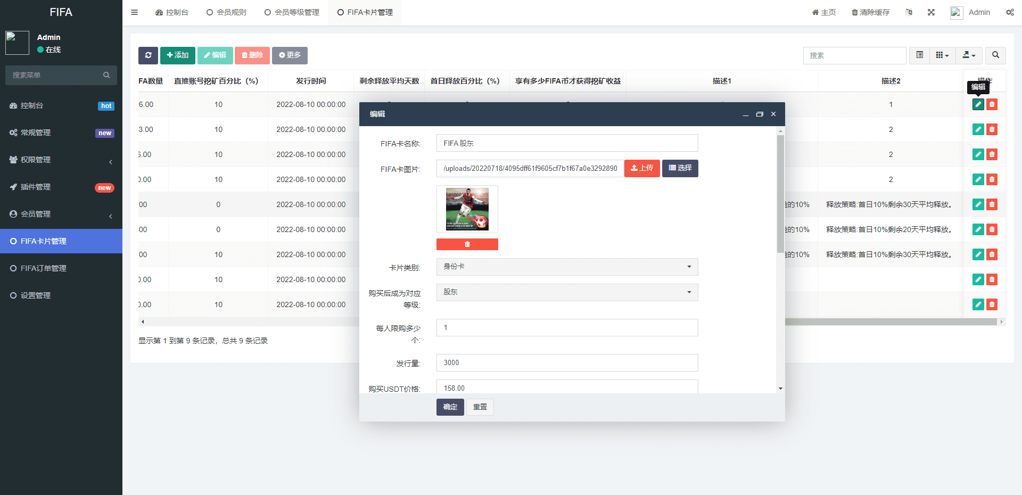Open the table search magnifier icon
Image resolution: width=1022 pixels, height=495 pixels.
click(995, 55)
